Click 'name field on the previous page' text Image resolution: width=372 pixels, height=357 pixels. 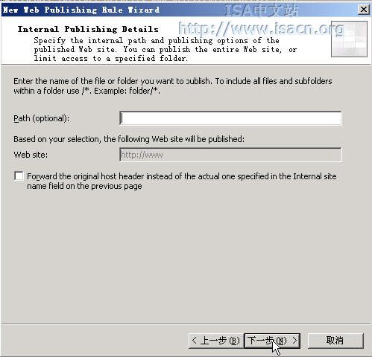click(x=84, y=186)
